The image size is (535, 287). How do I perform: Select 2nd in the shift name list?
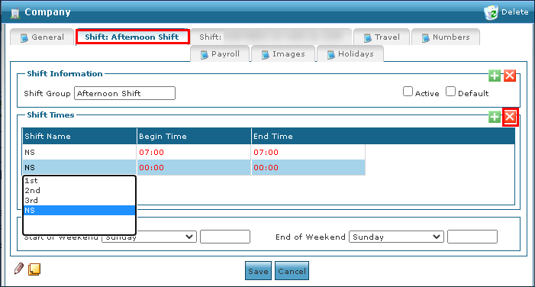(x=79, y=190)
